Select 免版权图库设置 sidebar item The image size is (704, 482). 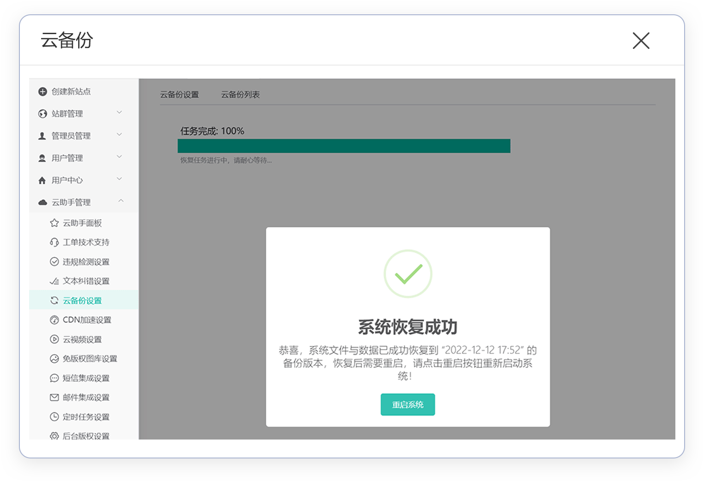[x=90, y=359]
